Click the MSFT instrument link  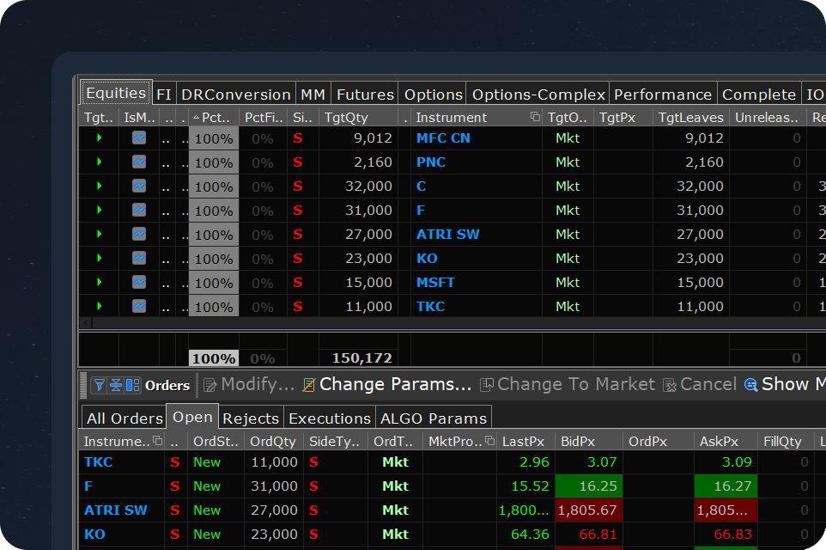pyautogui.click(x=435, y=282)
